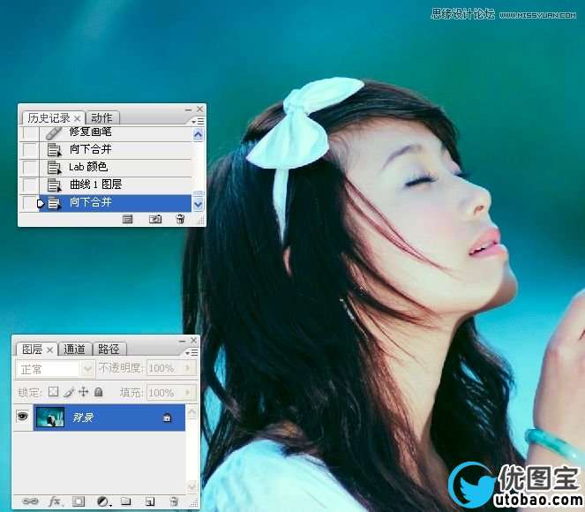Open the Layers panel flyout menu

[191, 352]
